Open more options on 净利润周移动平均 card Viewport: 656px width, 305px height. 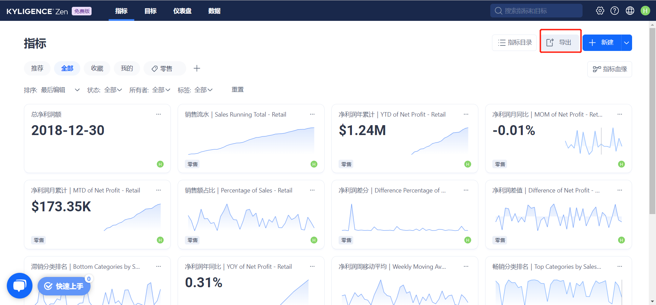point(466,266)
